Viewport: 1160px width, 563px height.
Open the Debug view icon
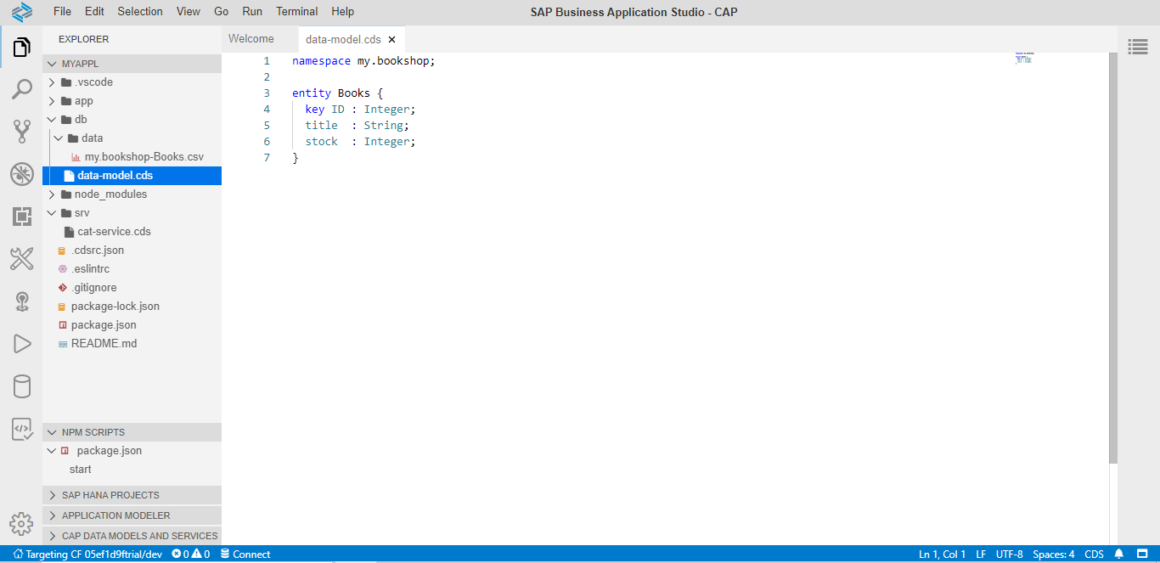tap(21, 174)
